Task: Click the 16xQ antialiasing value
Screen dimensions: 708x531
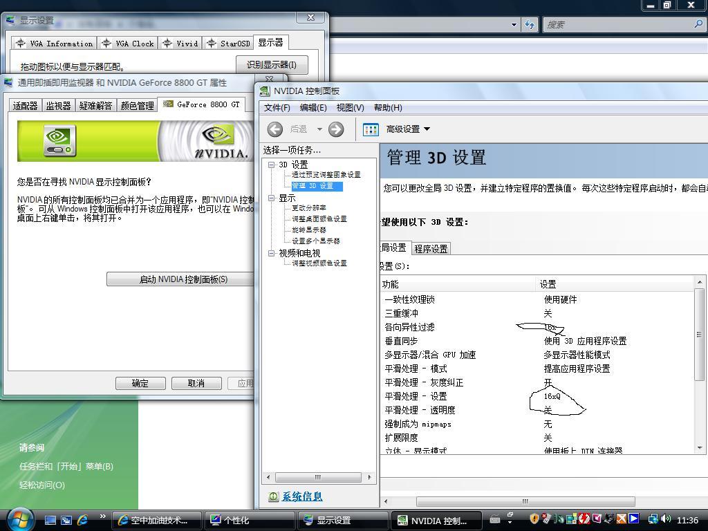Action: pyautogui.click(x=552, y=396)
